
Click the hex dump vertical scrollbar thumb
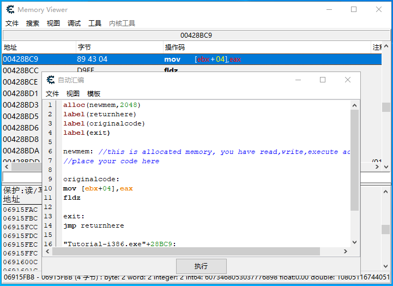click(386, 230)
